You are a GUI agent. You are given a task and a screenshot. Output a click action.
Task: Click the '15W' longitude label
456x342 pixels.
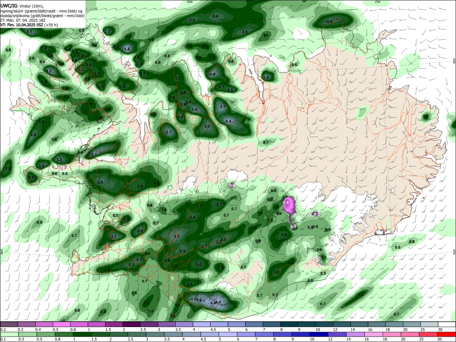[x=378, y=2]
